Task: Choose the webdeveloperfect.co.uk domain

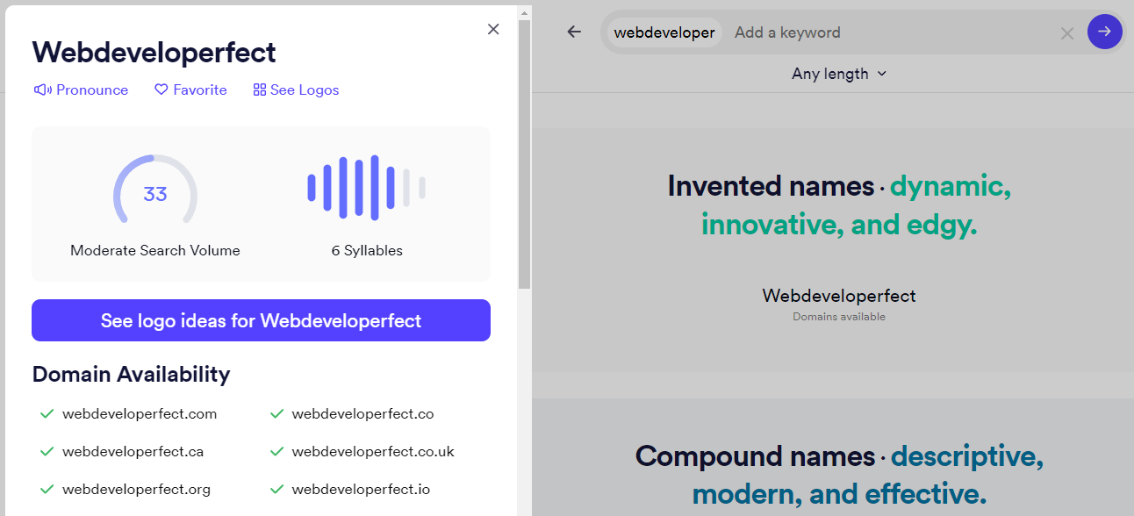Action: click(x=373, y=452)
